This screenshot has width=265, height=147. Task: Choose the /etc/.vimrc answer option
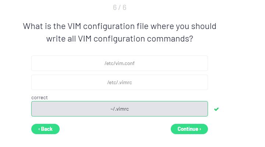pos(119,82)
